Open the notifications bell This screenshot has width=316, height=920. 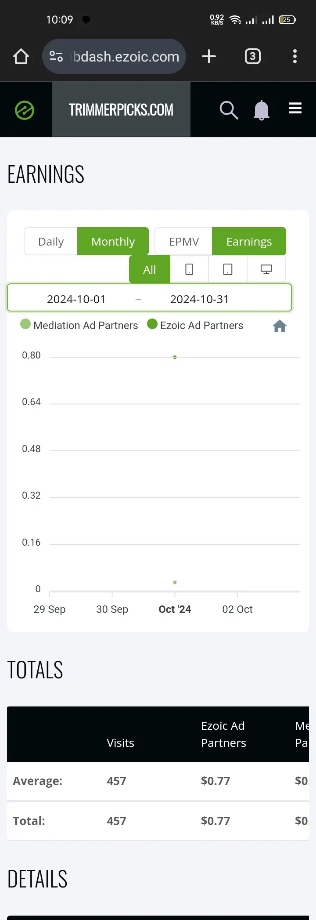[262, 110]
